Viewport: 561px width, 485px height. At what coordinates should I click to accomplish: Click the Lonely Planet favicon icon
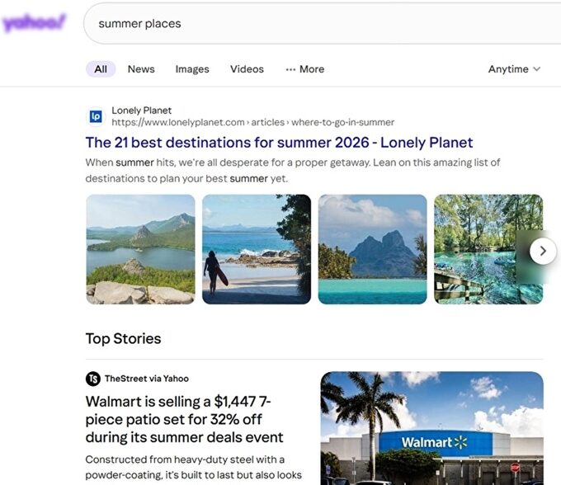coord(96,116)
